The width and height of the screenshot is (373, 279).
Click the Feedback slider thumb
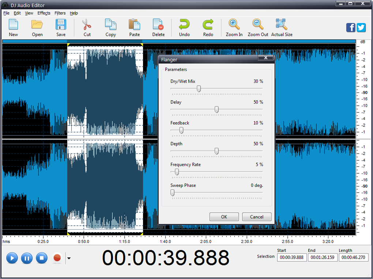pos(181,130)
